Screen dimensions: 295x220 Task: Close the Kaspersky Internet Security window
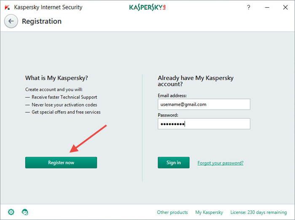pos(285,7)
